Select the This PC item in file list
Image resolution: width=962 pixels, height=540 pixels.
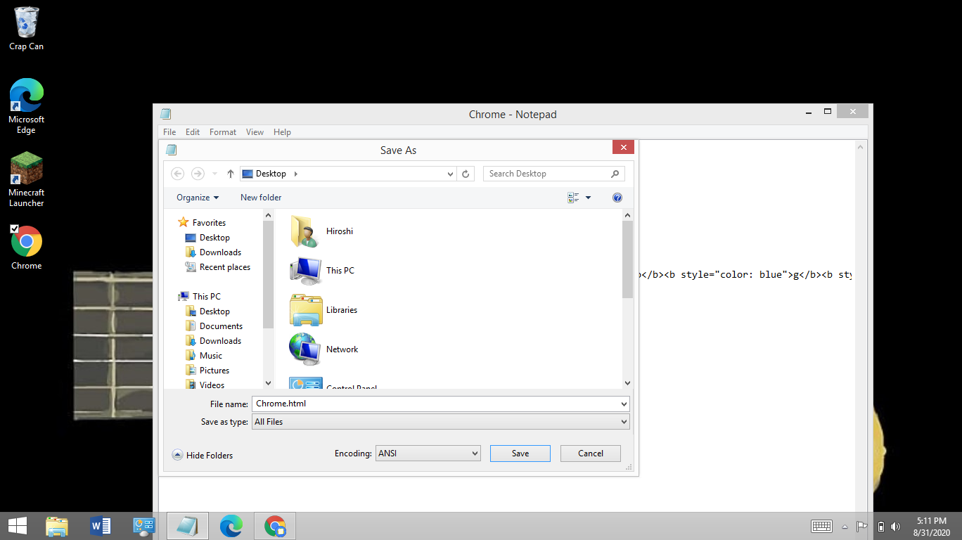(321, 271)
